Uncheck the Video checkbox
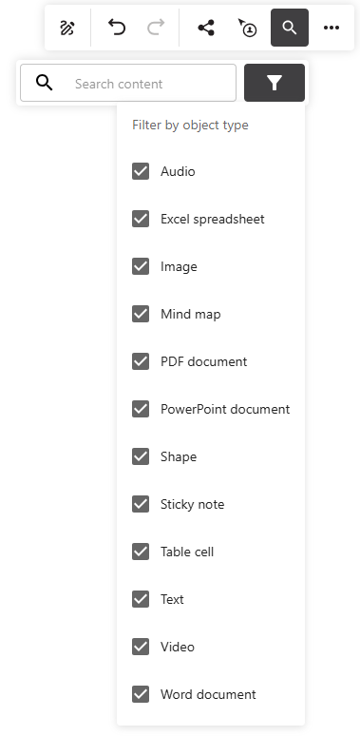 point(141,647)
